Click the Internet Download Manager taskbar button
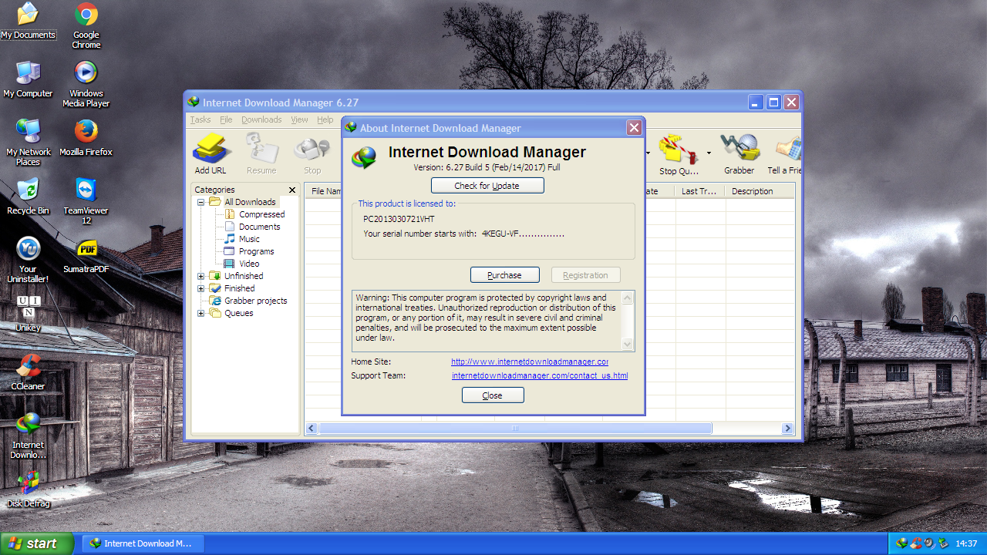 coord(143,543)
